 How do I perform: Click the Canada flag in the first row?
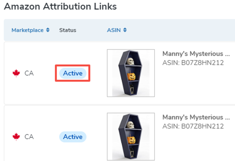click(16, 73)
